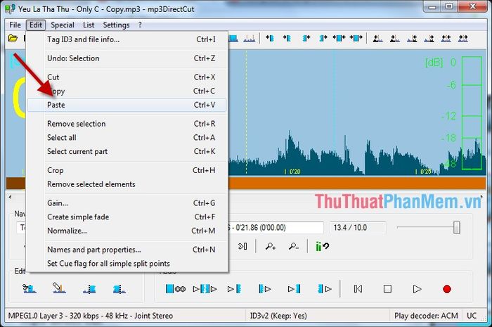Viewport: 492px width, 327px height.
Task: Click the second black-arrow cue navigation icon
Action: pyautogui.click(x=395, y=38)
